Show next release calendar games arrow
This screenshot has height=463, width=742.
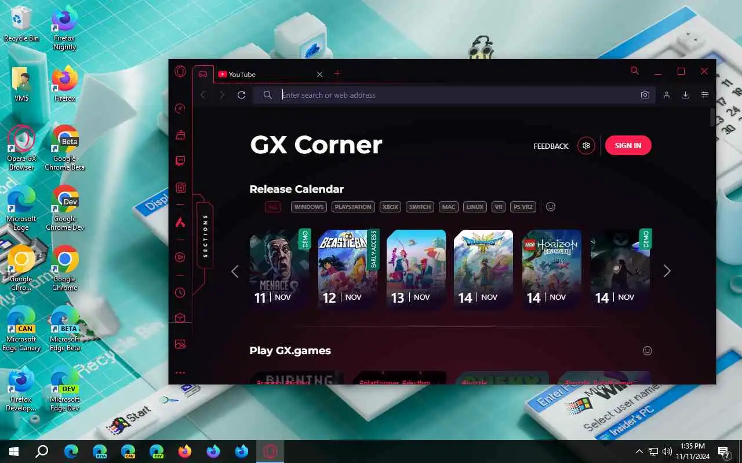[x=667, y=271]
